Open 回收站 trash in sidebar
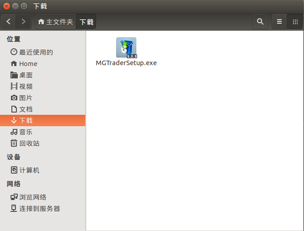The image size is (304, 231). tap(29, 144)
